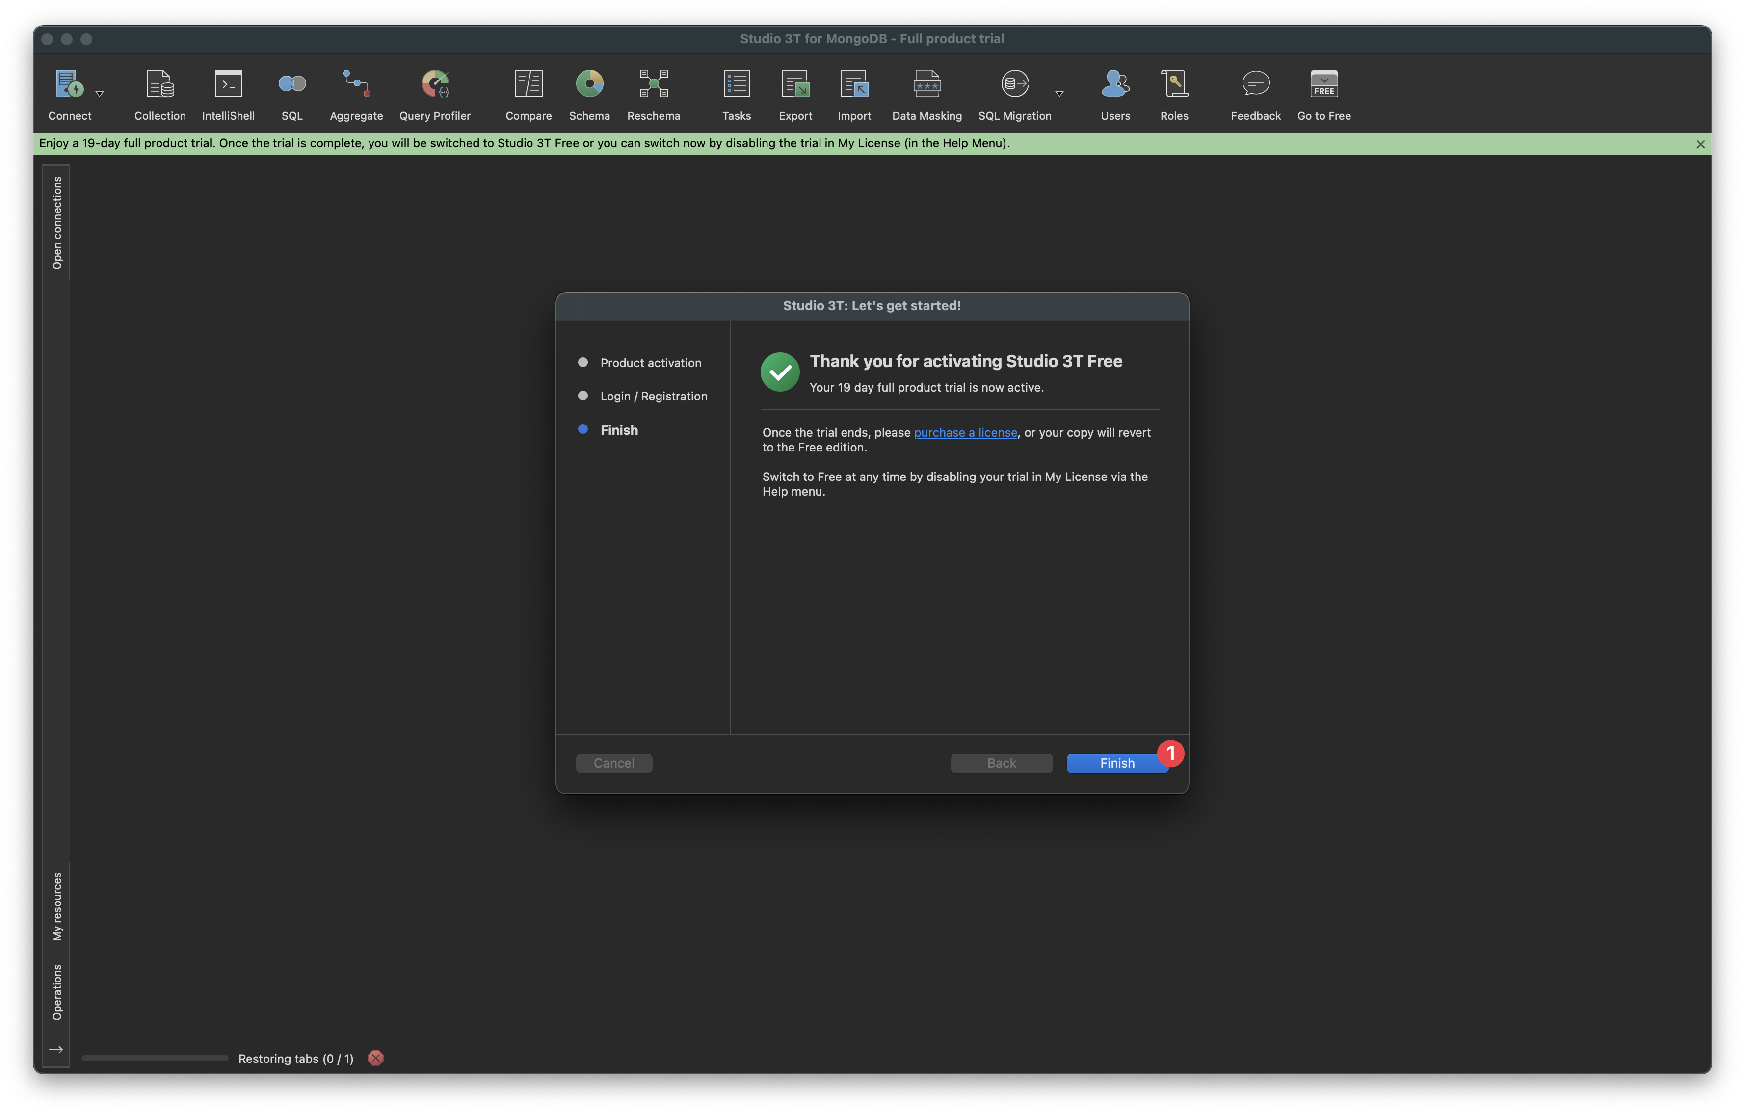Image resolution: width=1745 pixels, height=1115 pixels.
Task: Open the Operations side tab
Action: [56, 992]
